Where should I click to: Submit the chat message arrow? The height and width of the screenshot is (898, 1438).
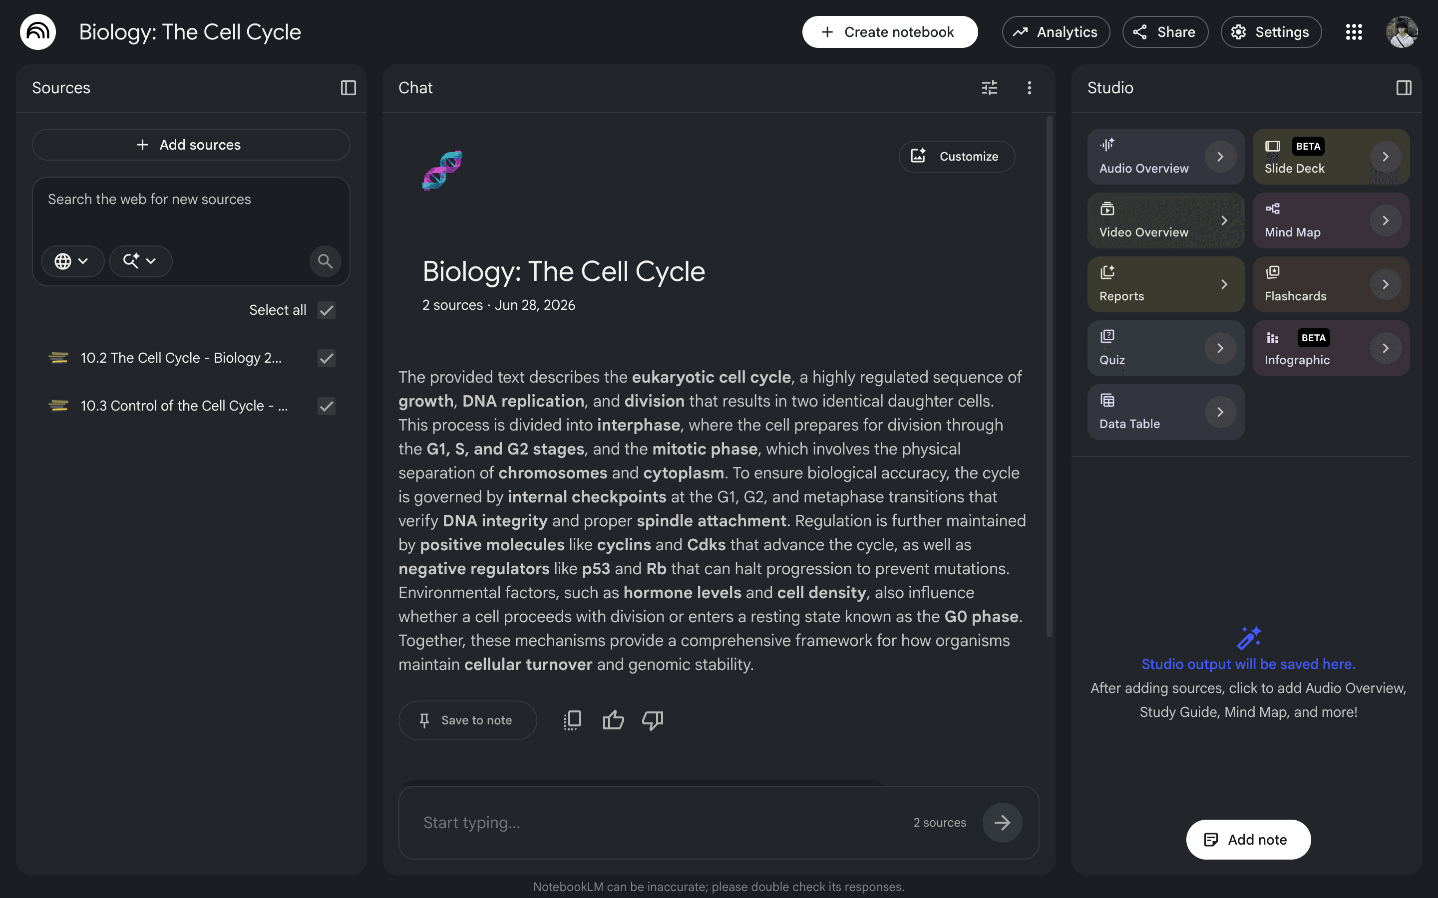pyautogui.click(x=1002, y=823)
